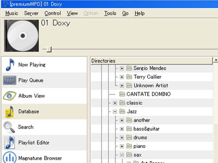218x163 pixels.
Task: Click the piano folder icon
Action: 129,146
